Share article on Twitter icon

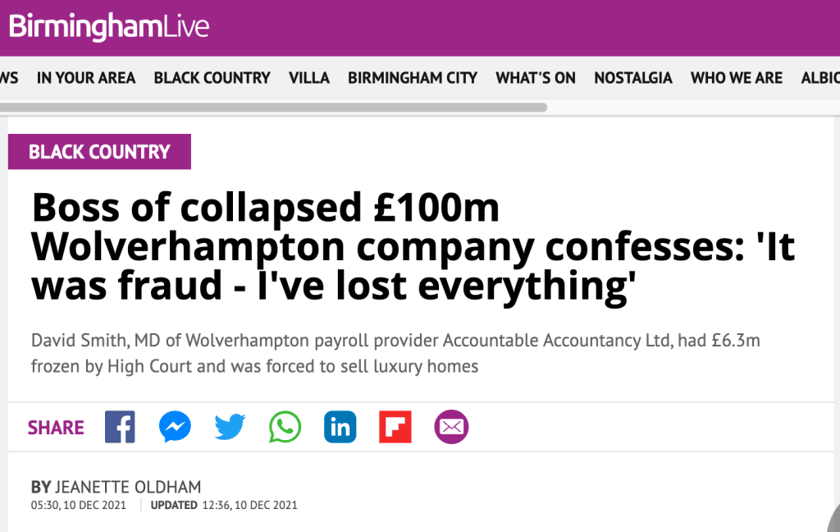231,427
